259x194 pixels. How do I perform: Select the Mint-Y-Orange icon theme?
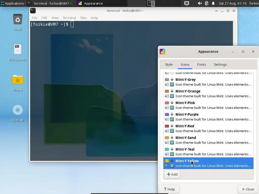tap(208, 93)
